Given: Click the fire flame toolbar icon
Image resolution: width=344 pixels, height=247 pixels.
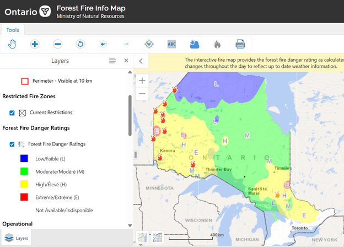Looking at the screenshot, I should 217,44.
